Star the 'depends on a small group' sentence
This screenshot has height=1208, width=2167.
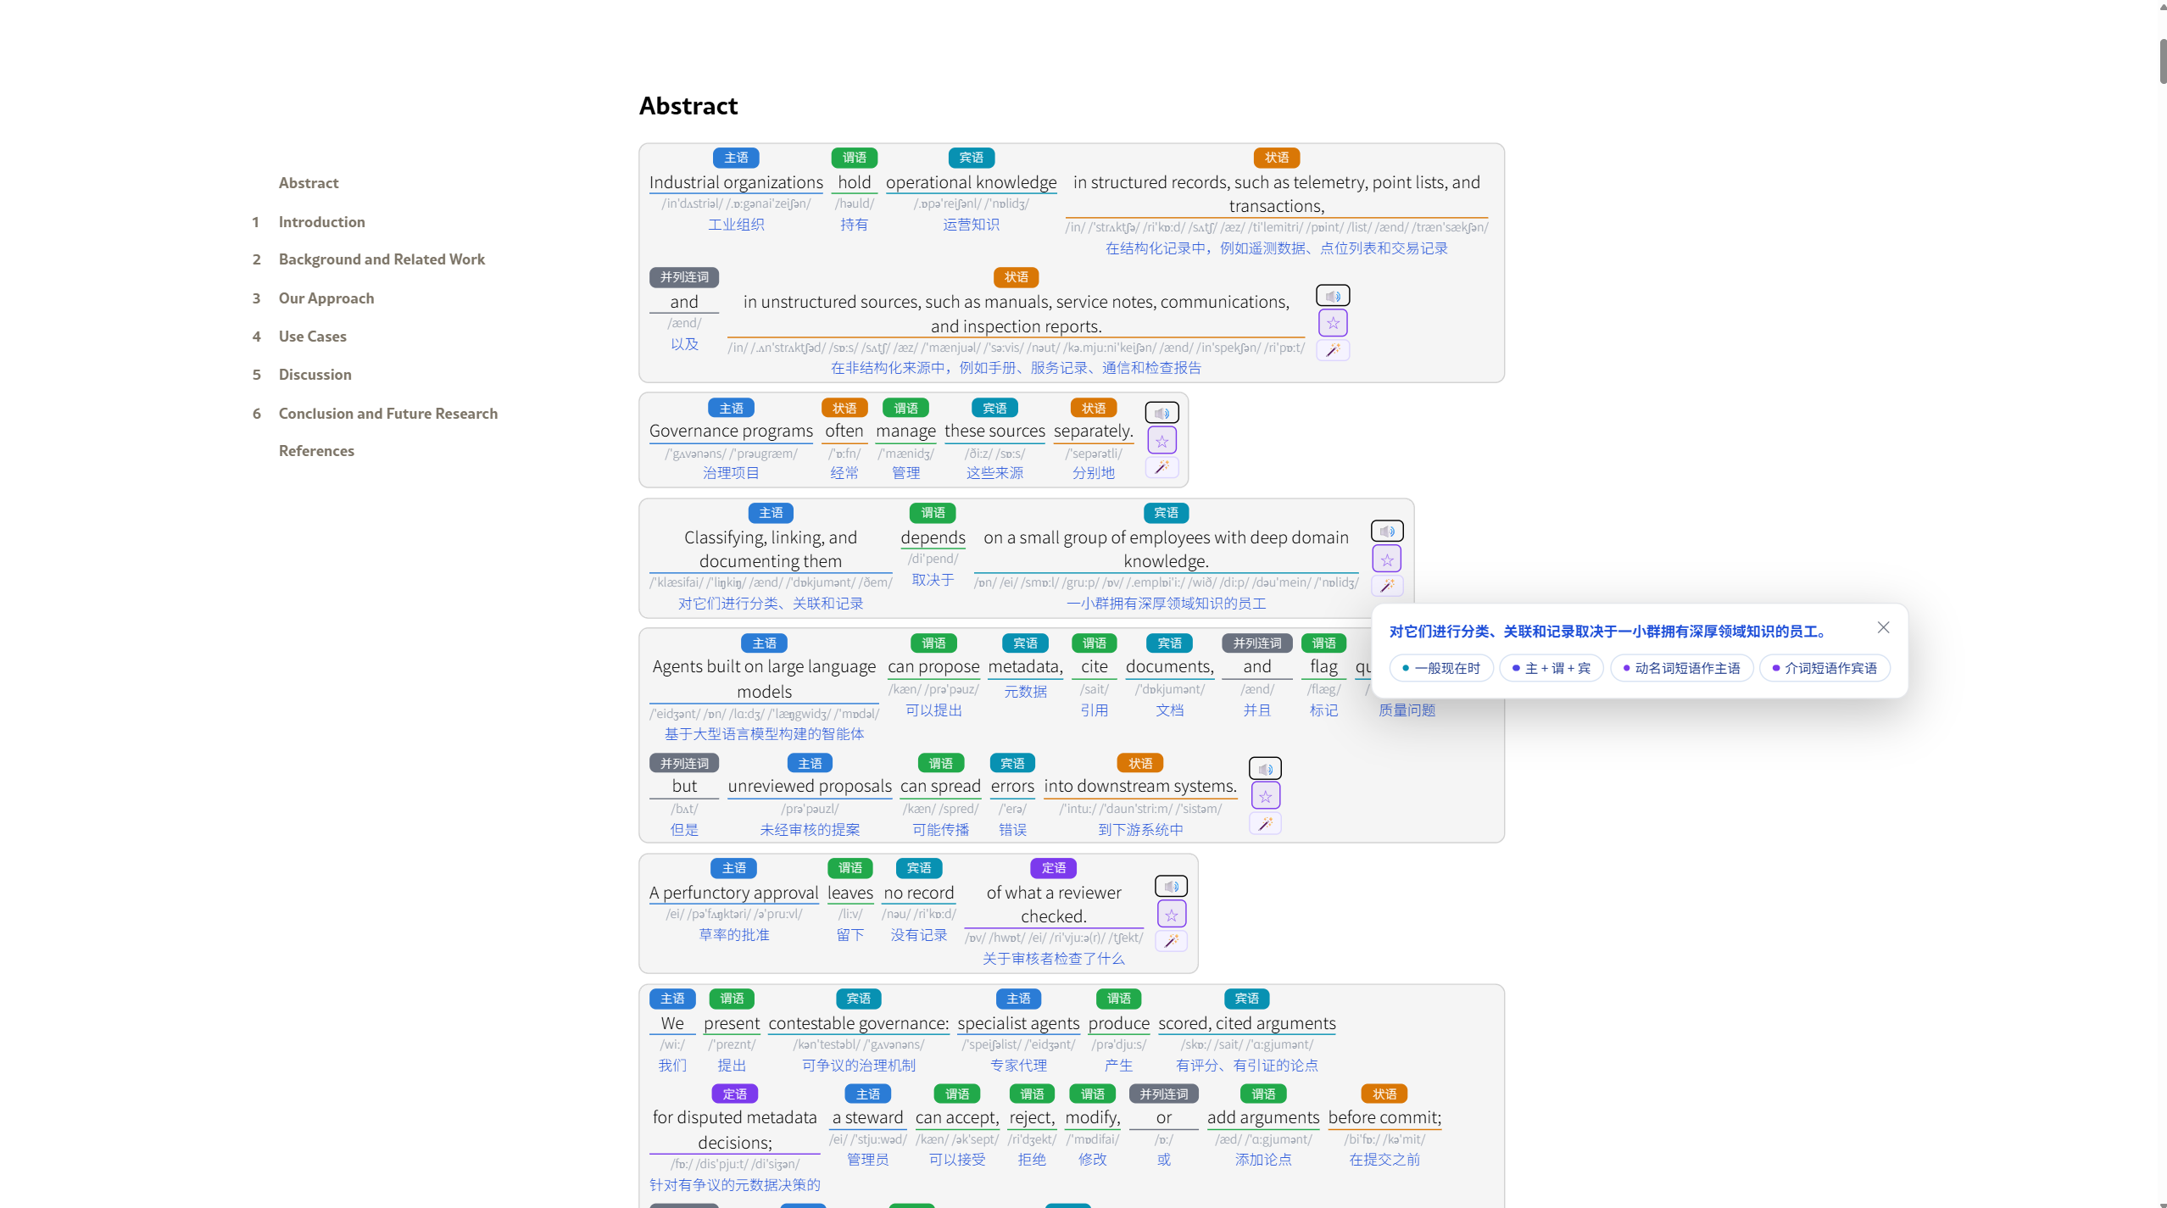pyautogui.click(x=1387, y=559)
